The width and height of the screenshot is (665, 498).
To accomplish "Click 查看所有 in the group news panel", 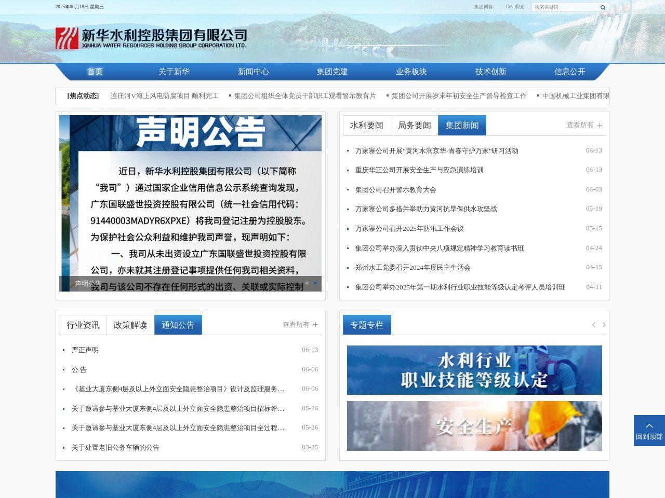I will 580,125.
